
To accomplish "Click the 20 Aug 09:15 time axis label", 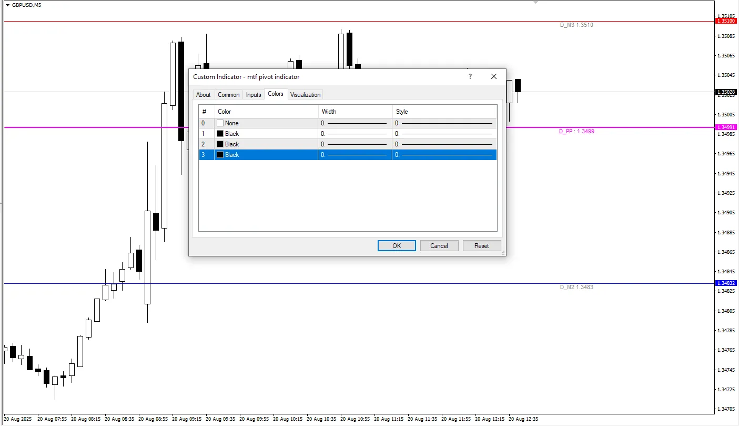I will pyautogui.click(x=187, y=419).
